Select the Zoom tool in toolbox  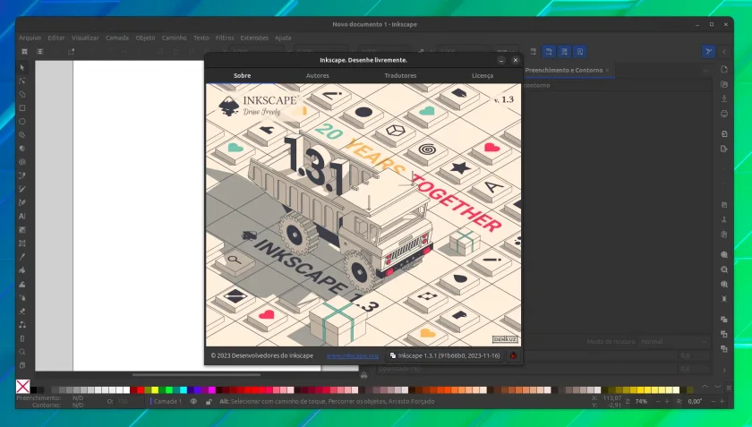click(22, 352)
